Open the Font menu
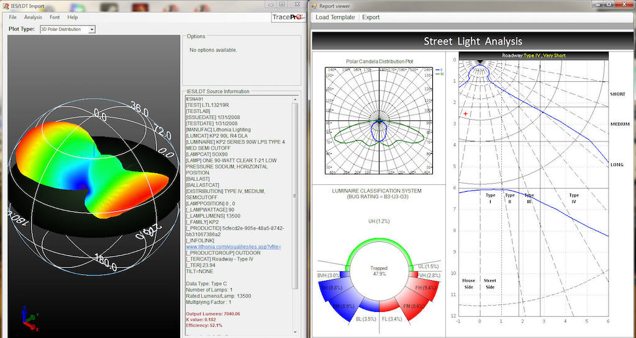This screenshot has height=338, width=636. click(55, 17)
